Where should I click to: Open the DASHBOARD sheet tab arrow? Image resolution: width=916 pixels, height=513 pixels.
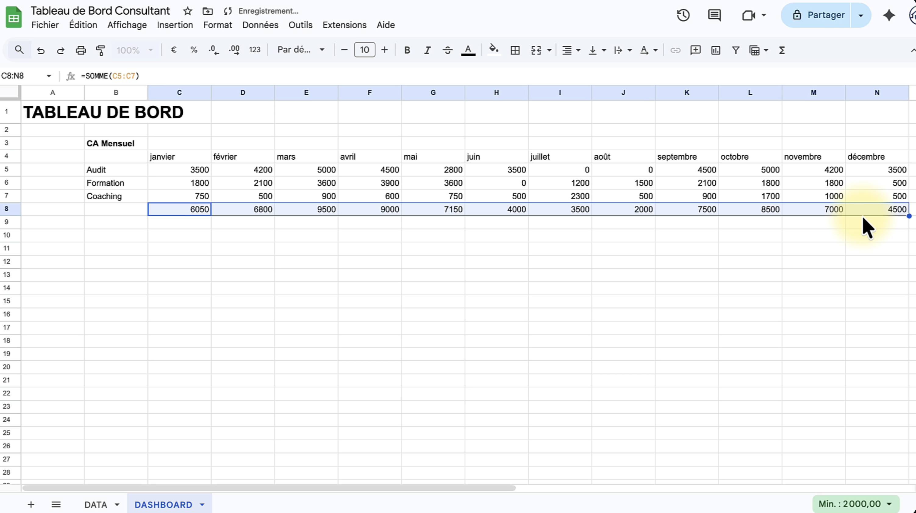202,504
